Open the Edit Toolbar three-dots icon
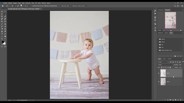The height and width of the screenshot is (103, 184). point(5,39)
